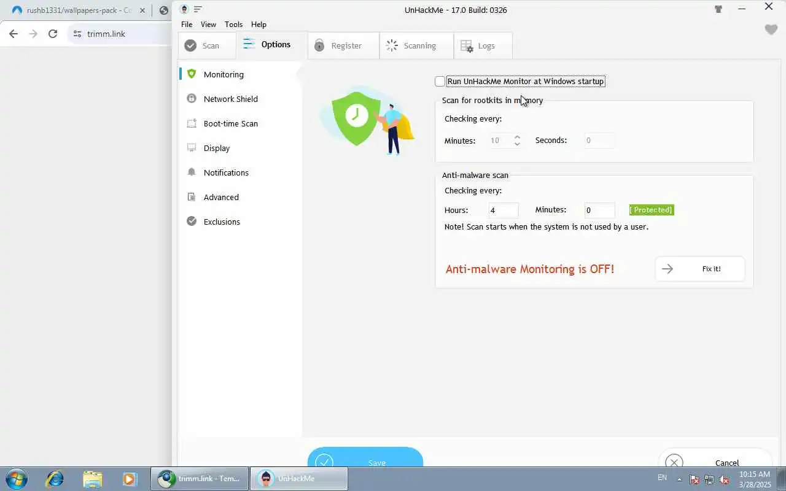786x491 pixels.
Task: Open the Scanning tab
Action: pos(416,45)
